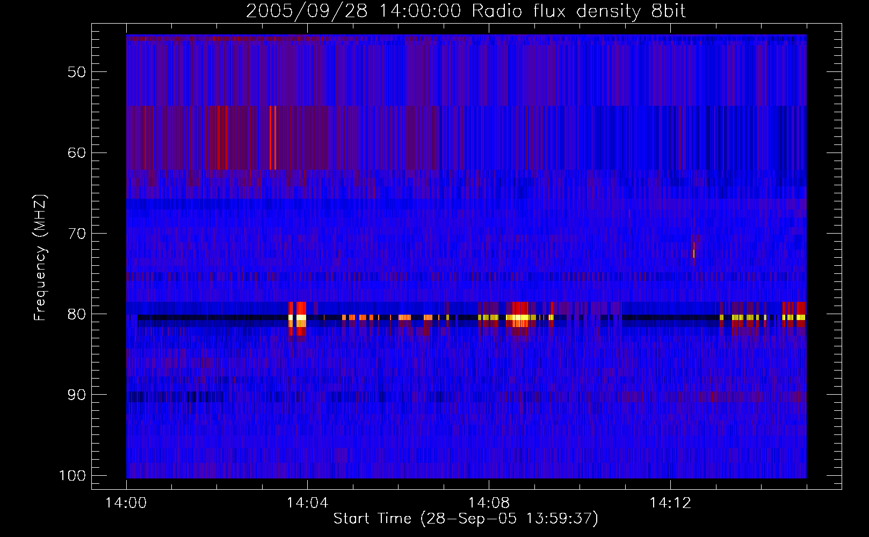869x537 pixels.
Task: Click the plot title '2005/09/28 14:00:00 Radio flux density 8bit'
Action: (466, 11)
